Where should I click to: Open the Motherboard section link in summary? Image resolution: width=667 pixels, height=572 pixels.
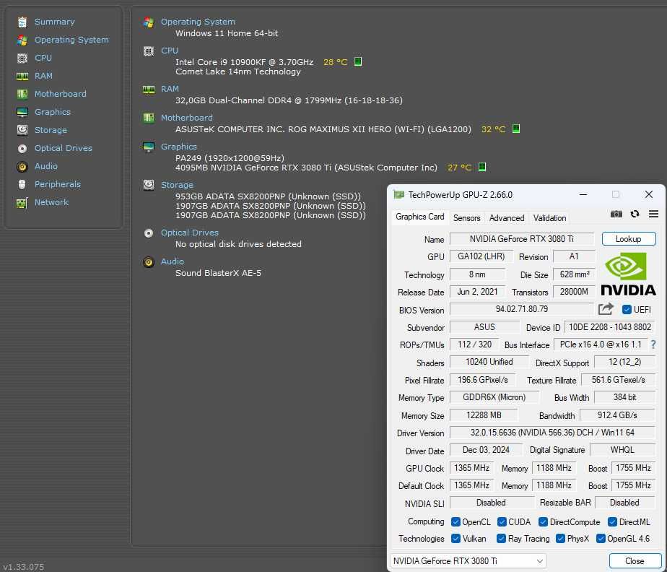(x=187, y=118)
